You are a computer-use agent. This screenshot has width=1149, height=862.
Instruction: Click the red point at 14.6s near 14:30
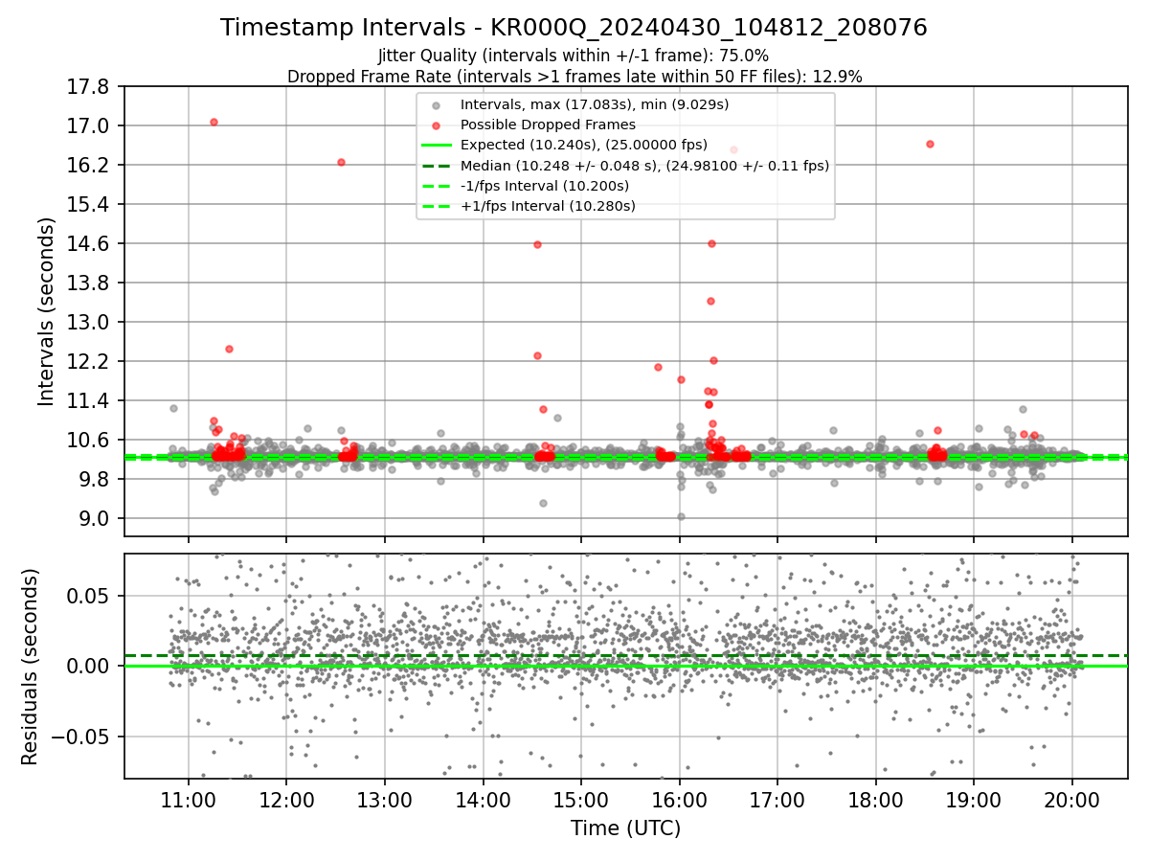537,244
